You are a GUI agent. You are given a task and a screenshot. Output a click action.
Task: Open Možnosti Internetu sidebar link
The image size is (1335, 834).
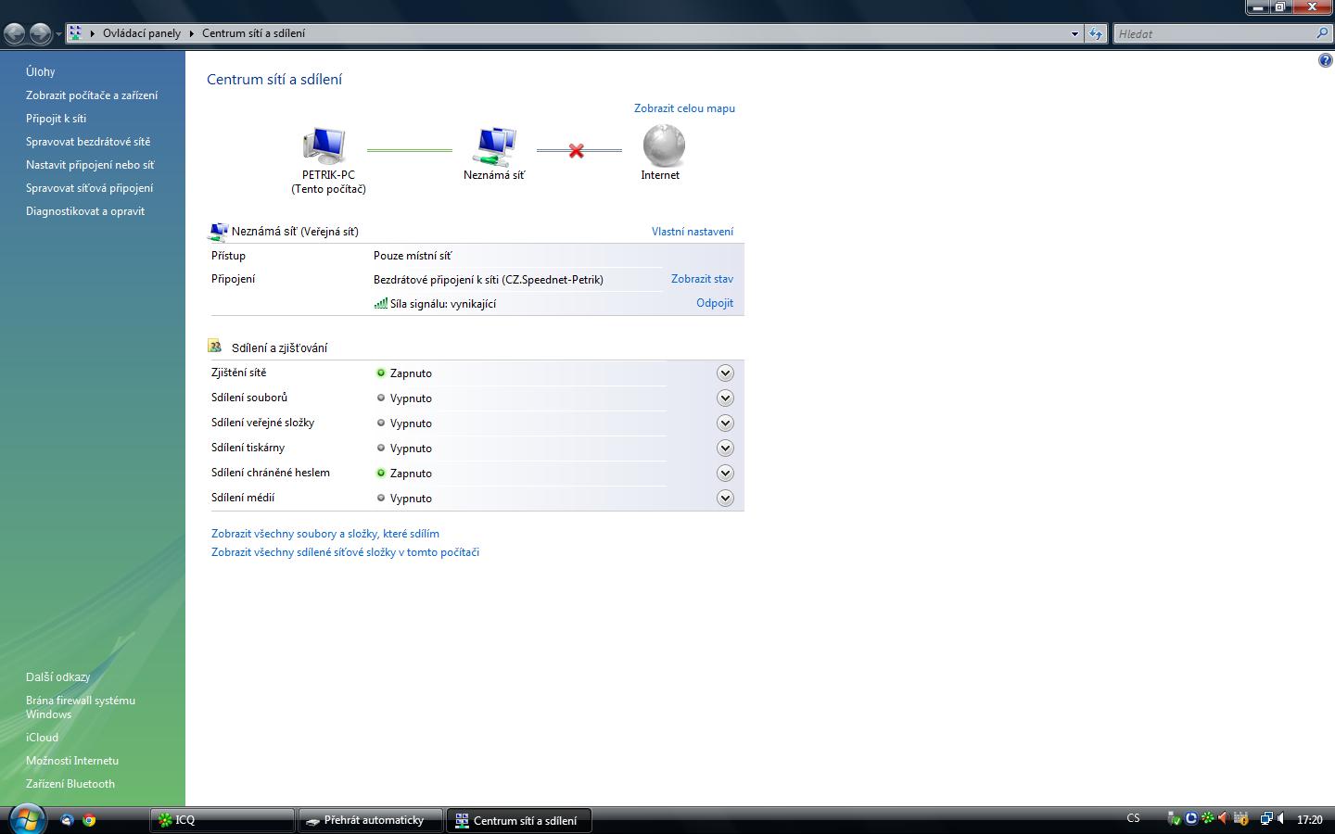[72, 761]
